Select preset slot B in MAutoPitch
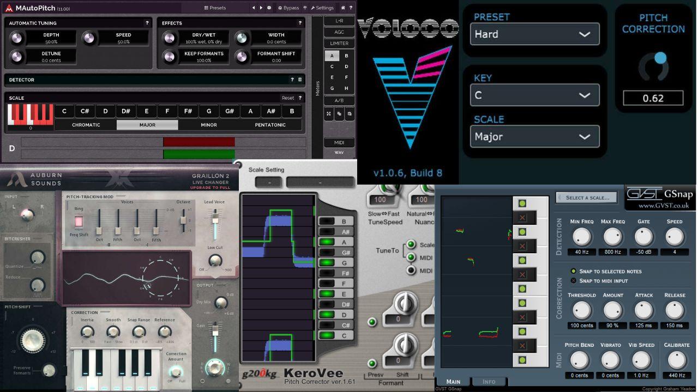Viewport: 698px width, 392px height. (346, 56)
